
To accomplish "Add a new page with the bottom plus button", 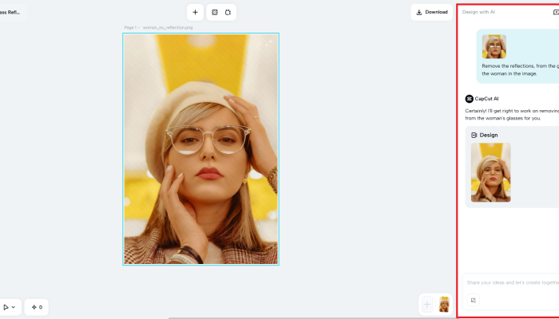I will pos(427,304).
